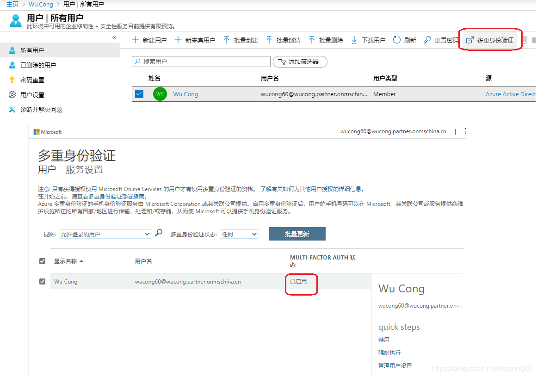Click the 搜索用户 search field

(201, 62)
